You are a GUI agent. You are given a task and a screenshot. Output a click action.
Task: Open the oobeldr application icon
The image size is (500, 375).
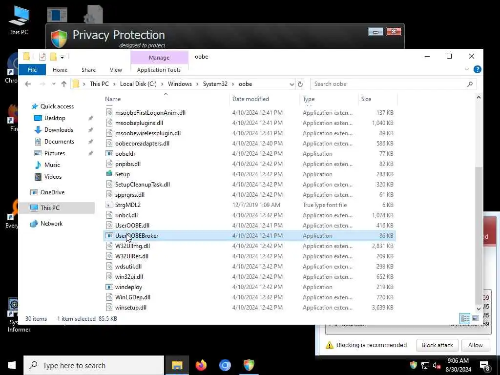coord(109,154)
